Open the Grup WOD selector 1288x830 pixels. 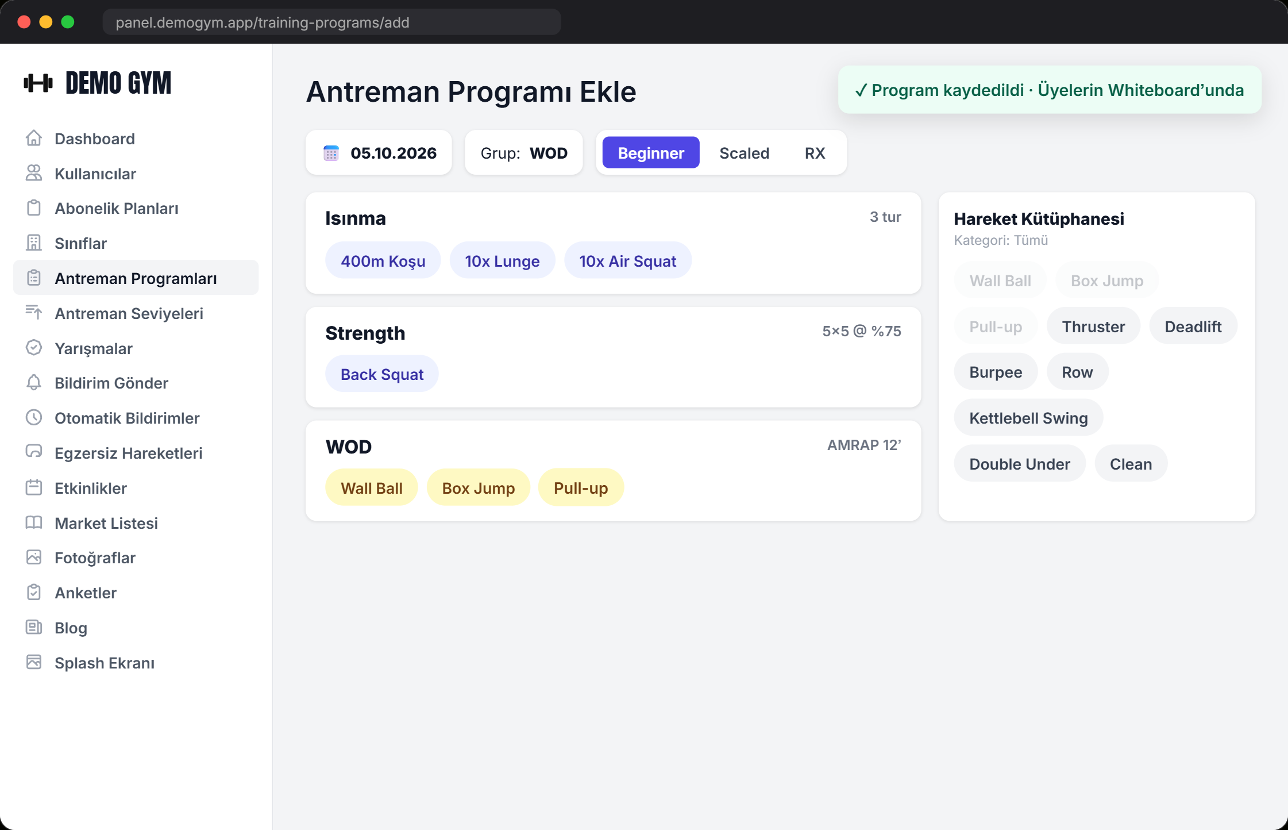point(524,153)
